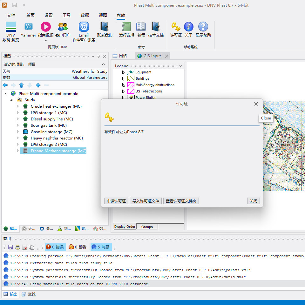Switch to the 视图 ribbon tab
This screenshot has height=305, width=305.
pos(103,15)
